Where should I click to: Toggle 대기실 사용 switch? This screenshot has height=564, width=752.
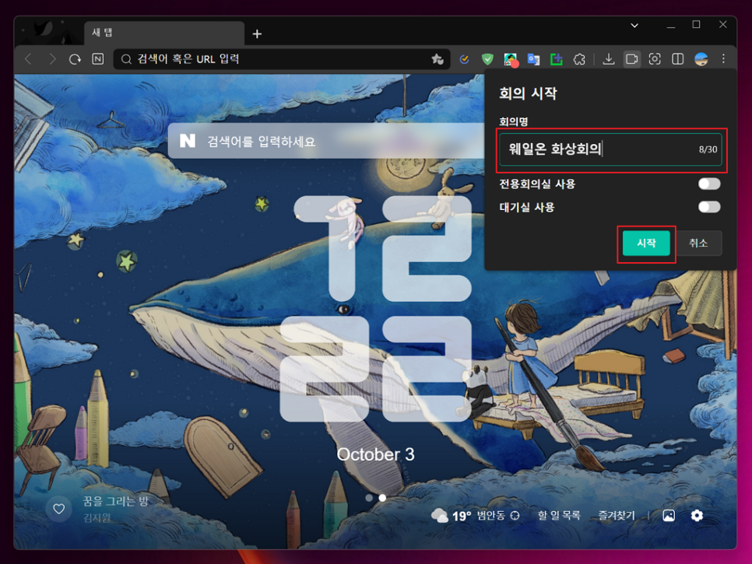pos(709,207)
